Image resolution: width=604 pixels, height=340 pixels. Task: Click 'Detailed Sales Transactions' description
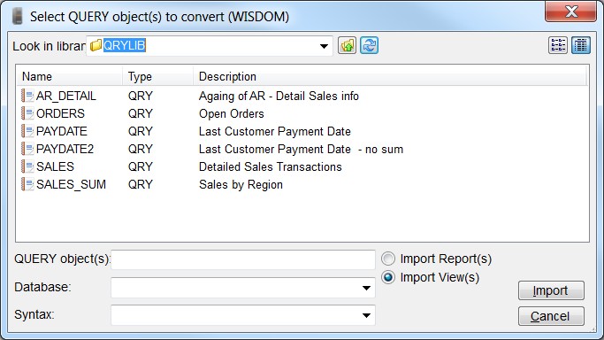[271, 166]
